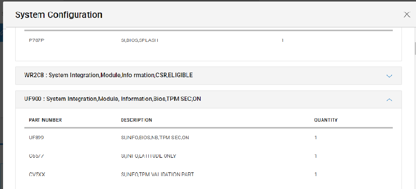Click the quantity value in the UF899 row
The height and width of the screenshot is (189, 416).
click(x=316, y=138)
